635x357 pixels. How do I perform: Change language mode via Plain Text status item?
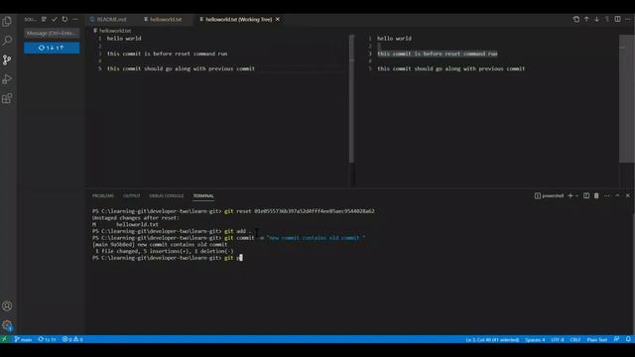597,339
